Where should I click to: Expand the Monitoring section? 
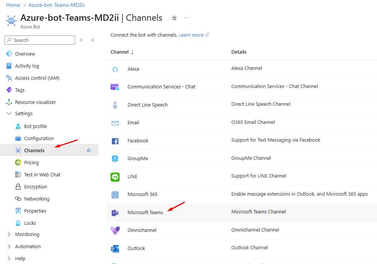tap(9, 235)
